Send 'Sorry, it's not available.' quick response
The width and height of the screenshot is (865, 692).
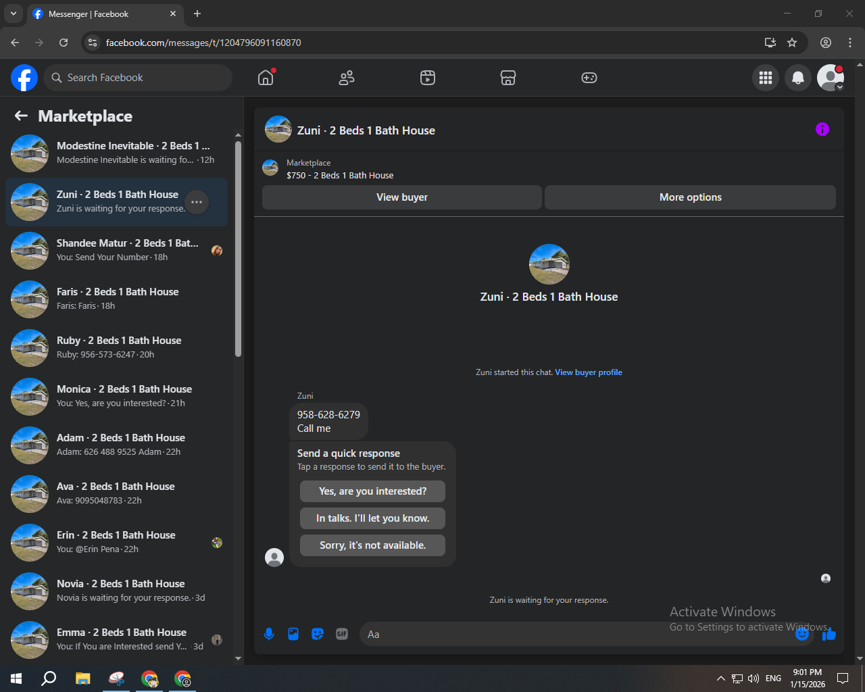point(372,545)
